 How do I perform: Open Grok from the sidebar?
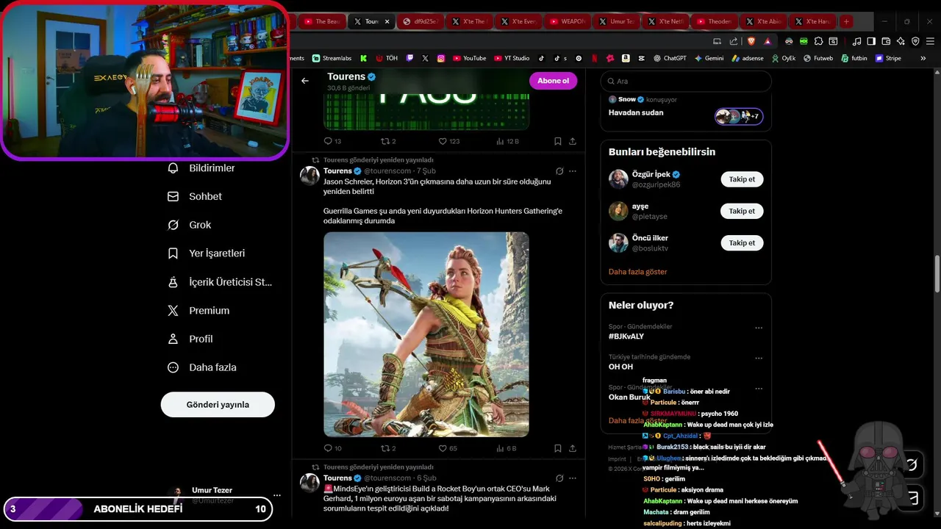(x=190, y=225)
